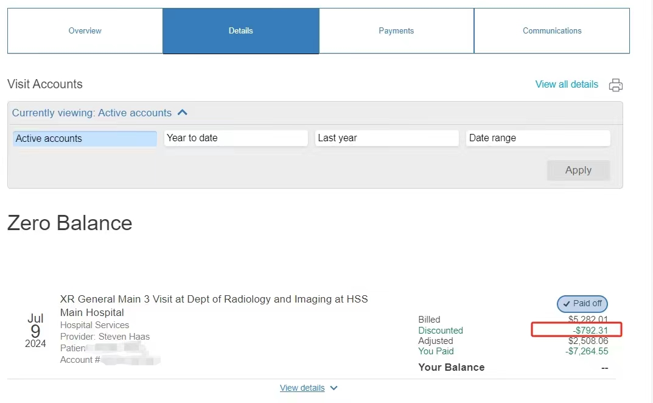Click the Zero Balance heading
Image resolution: width=653 pixels, height=403 pixels.
click(69, 223)
